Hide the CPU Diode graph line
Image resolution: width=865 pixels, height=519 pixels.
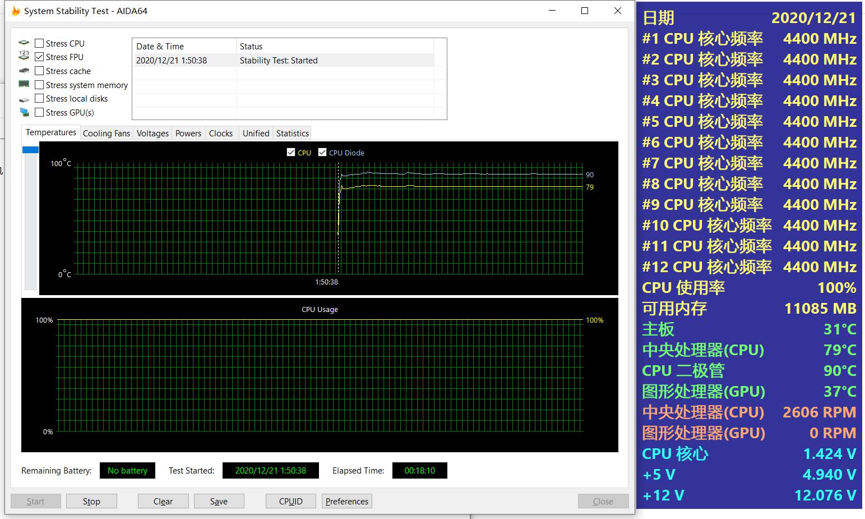tap(322, 152)
